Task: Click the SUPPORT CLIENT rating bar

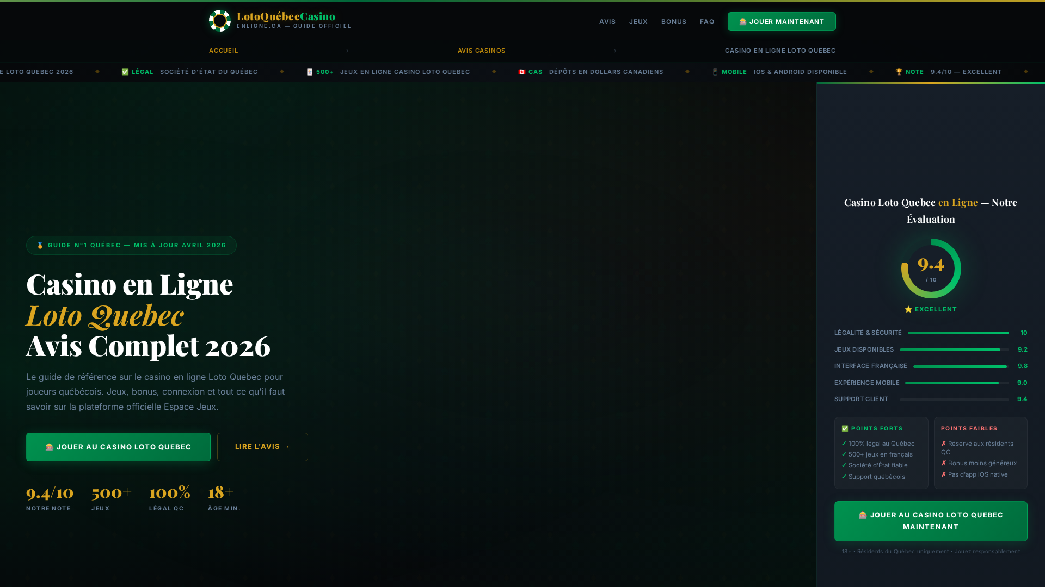Action: click(x=954, y=399)
